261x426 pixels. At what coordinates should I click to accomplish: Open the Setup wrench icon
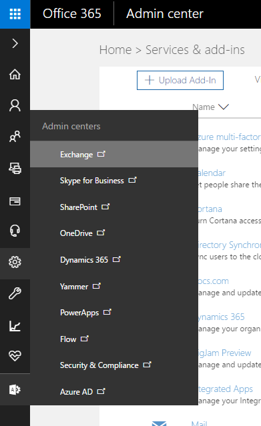(x=15, y=293)
